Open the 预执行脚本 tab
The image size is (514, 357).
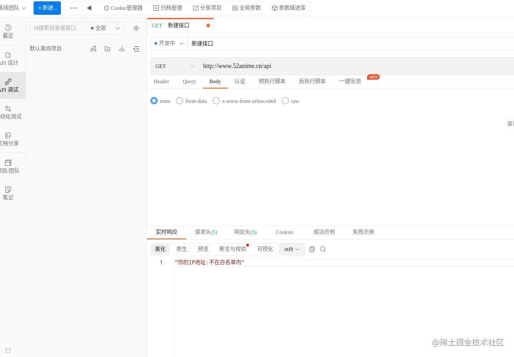coord(272,81)
